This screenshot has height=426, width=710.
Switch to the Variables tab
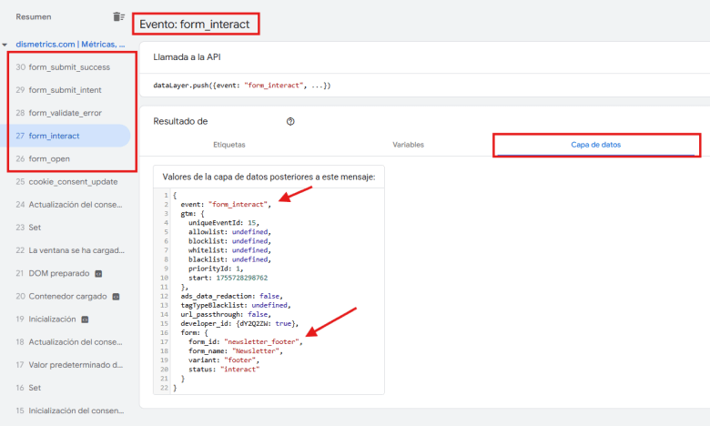[x=408, y=145]
